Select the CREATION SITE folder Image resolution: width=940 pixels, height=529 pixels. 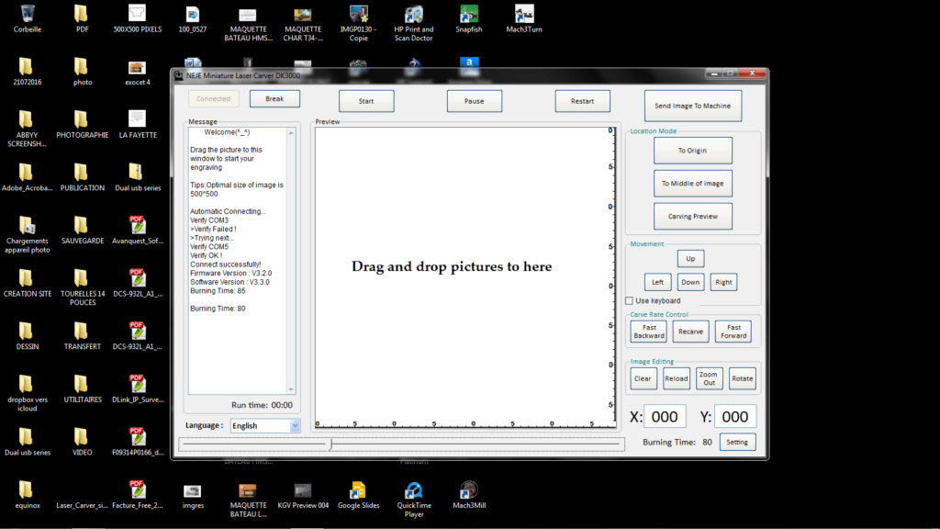tap(27, 284)
